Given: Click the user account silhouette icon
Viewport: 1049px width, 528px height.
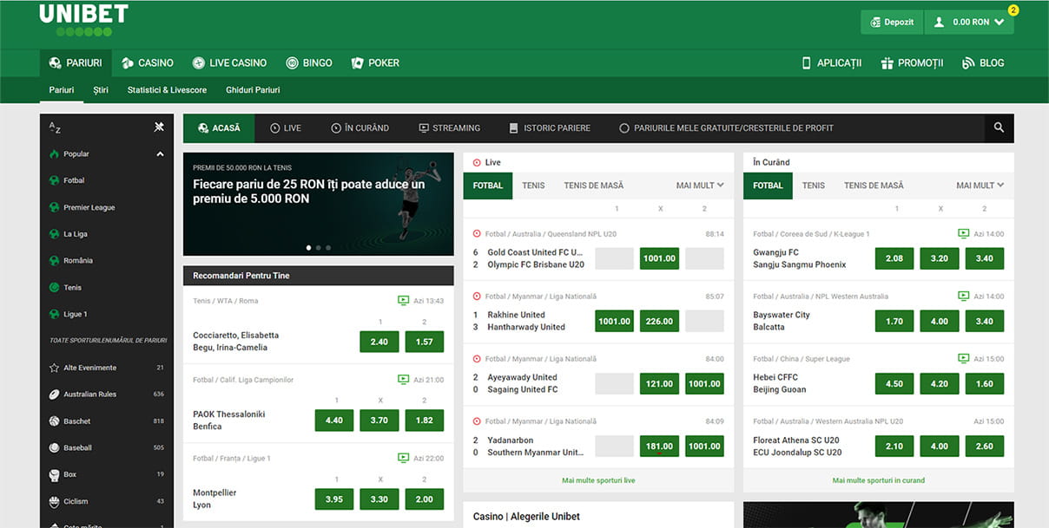Looking at the screenshot, I should [x=939, y=23].
